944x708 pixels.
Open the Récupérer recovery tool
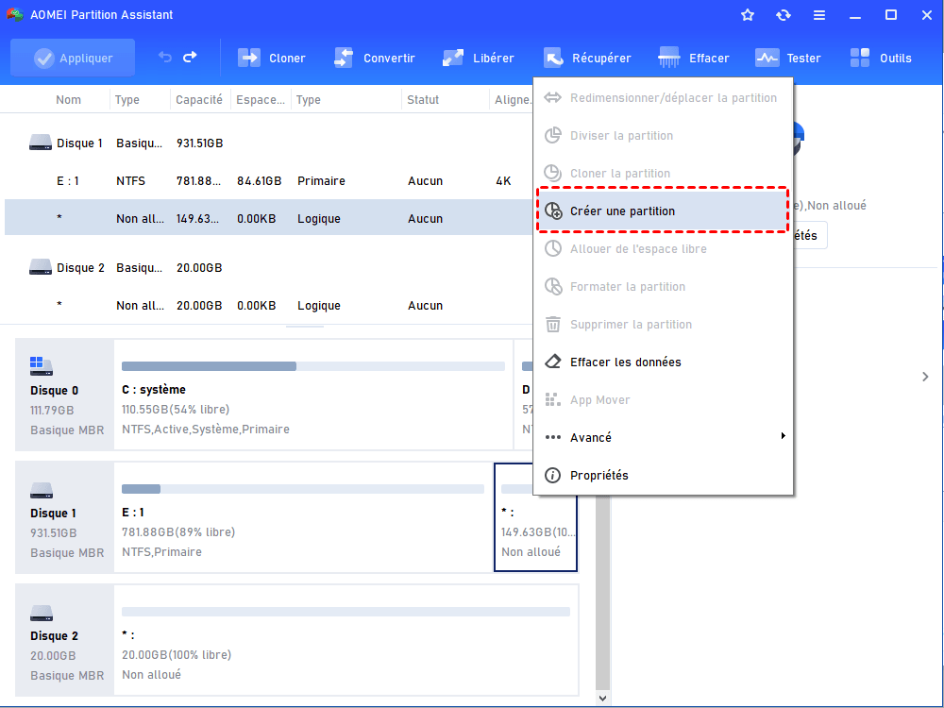click(553, 58)
